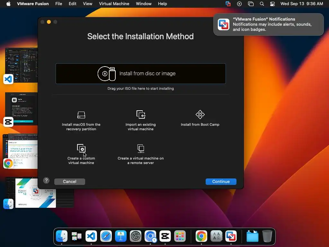Open Control Center in the menu bar
This screenshot has height=247, width=329.
point(272,4)
